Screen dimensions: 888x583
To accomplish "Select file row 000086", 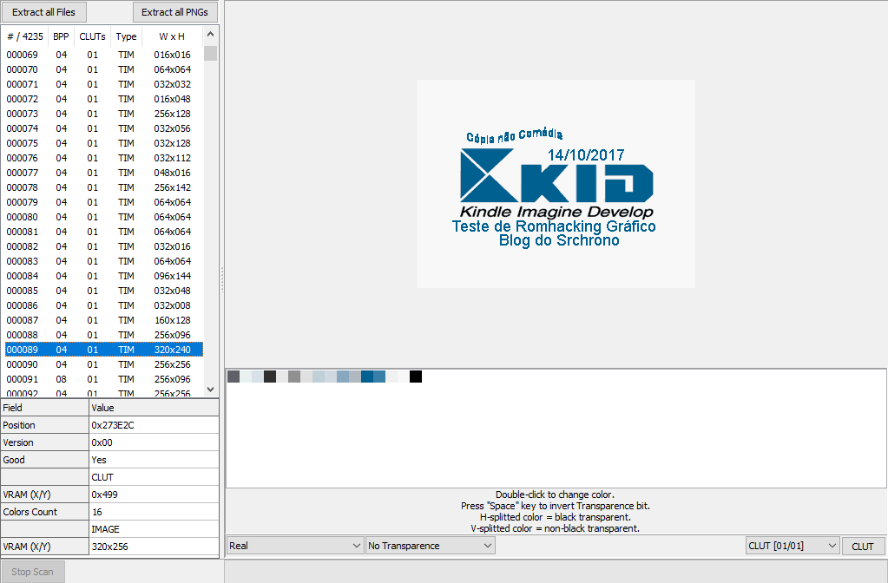I will (103, 305).
